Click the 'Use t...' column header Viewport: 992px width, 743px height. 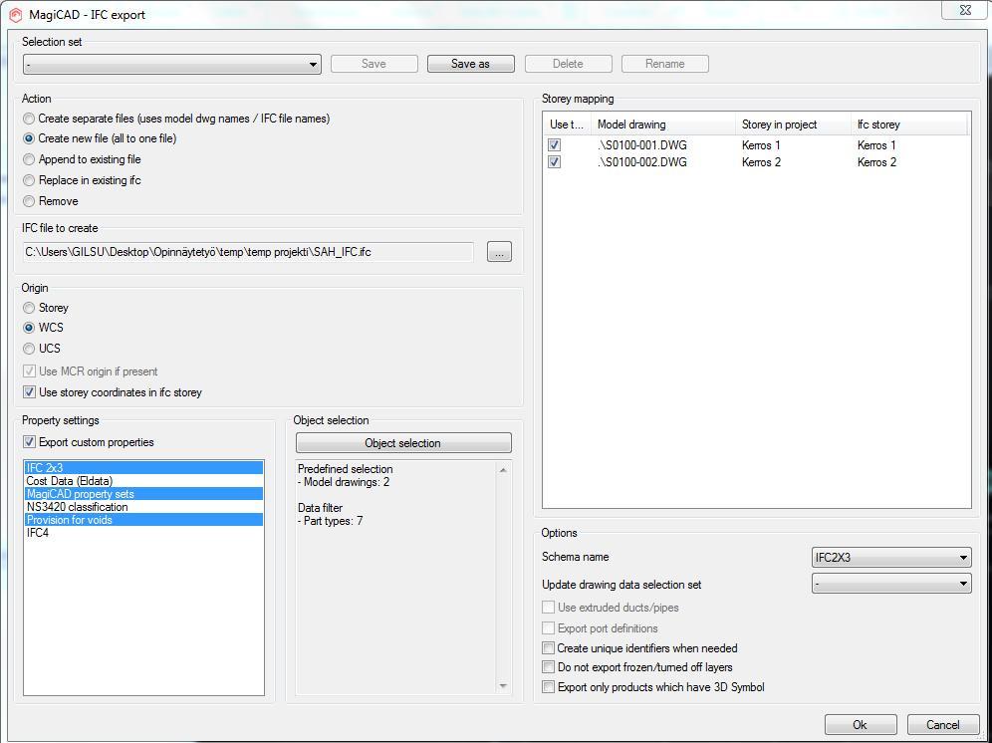[x=567, y=124]
